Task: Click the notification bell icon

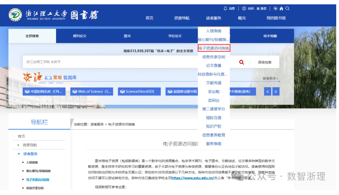Action: (x=226, y=8)
